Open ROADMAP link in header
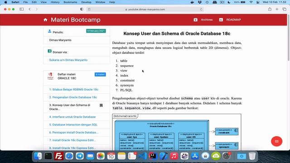290x163 pixels. tap(234, 20)
